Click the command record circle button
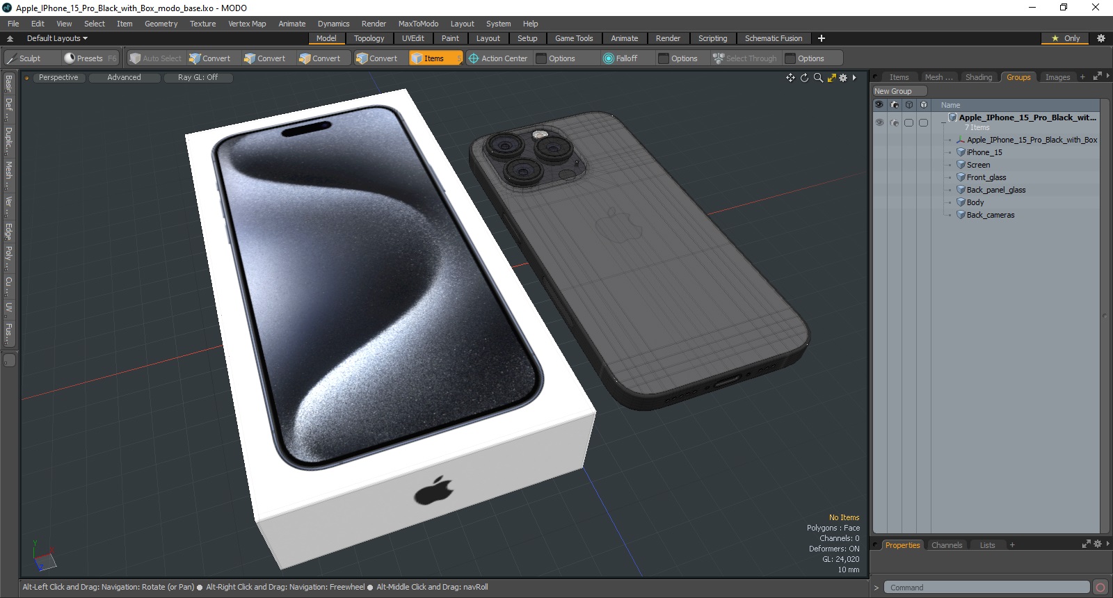 click(x=1100, y=588)
